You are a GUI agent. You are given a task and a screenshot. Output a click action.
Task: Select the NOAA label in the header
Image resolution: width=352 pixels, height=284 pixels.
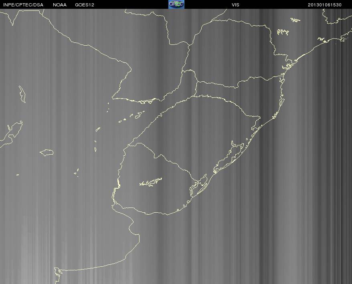[60, 5]
